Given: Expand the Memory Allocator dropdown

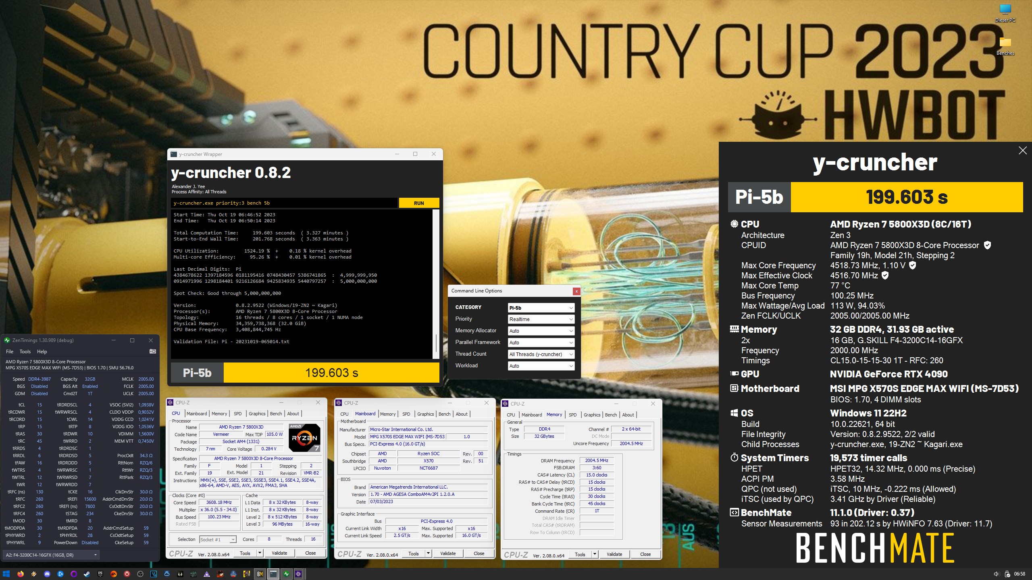Looking at the screenshot, I should pos(541,331).
